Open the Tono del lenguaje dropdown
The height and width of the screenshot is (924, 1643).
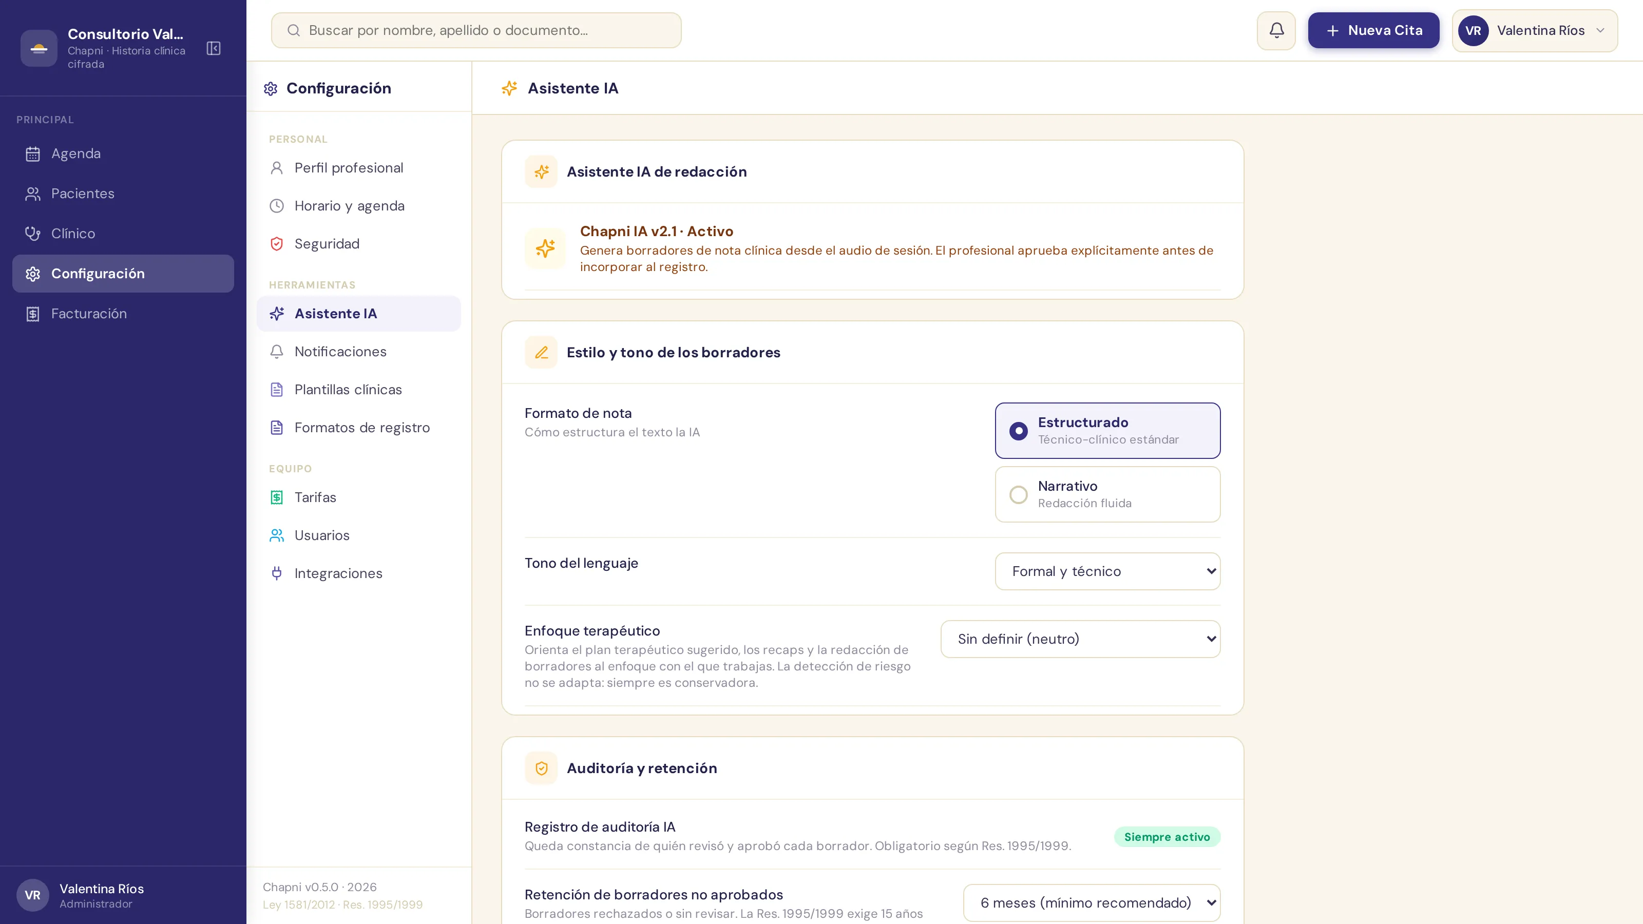(1108, 571)
